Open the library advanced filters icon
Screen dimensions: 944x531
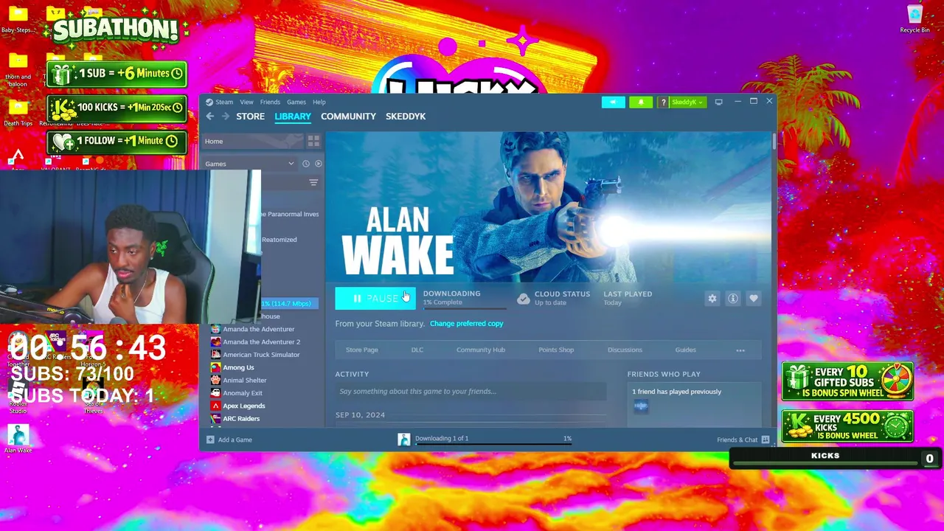(313, 182)
